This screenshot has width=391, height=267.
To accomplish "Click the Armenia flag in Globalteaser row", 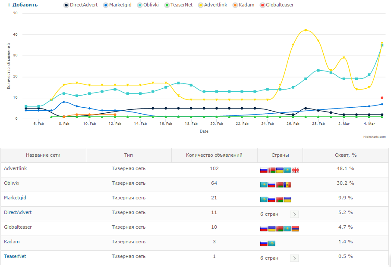I will [295, 229].
